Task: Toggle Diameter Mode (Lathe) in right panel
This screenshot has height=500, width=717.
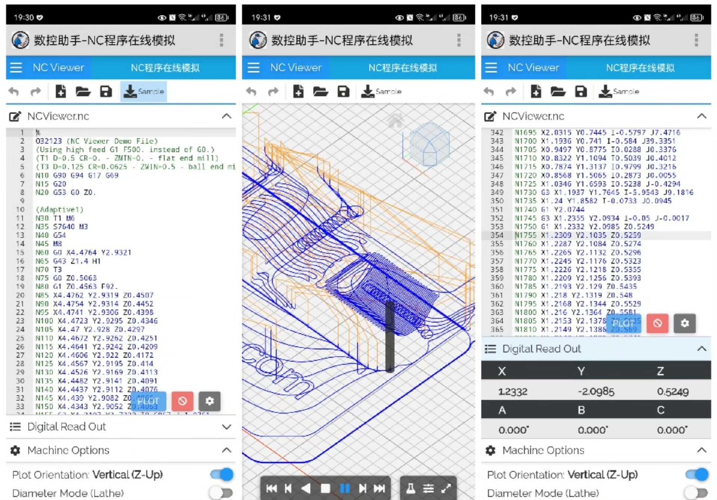Action: 696,493
